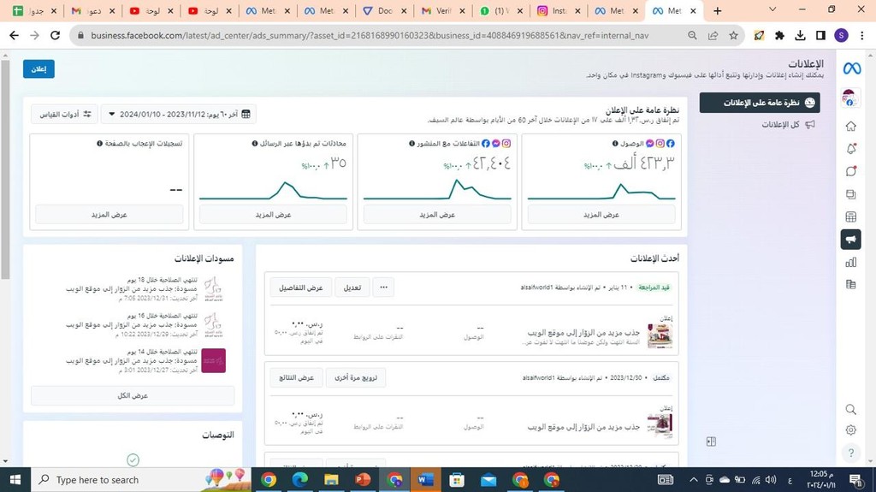Click عرض المزيد under التفاعلات مع المنشور
Viewport: 876px width, 492px height.
pos(437,215)
